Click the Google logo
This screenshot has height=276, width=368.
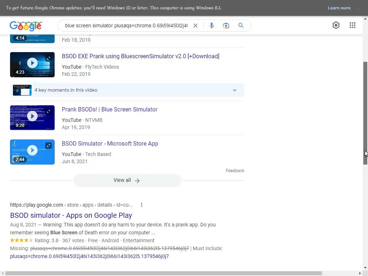point(26,26)
